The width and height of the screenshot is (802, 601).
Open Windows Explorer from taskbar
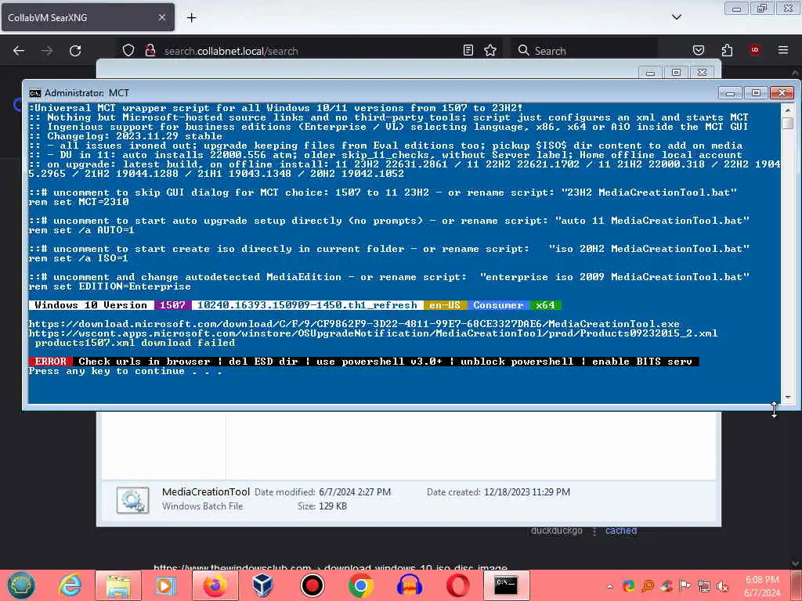point(118,585)
